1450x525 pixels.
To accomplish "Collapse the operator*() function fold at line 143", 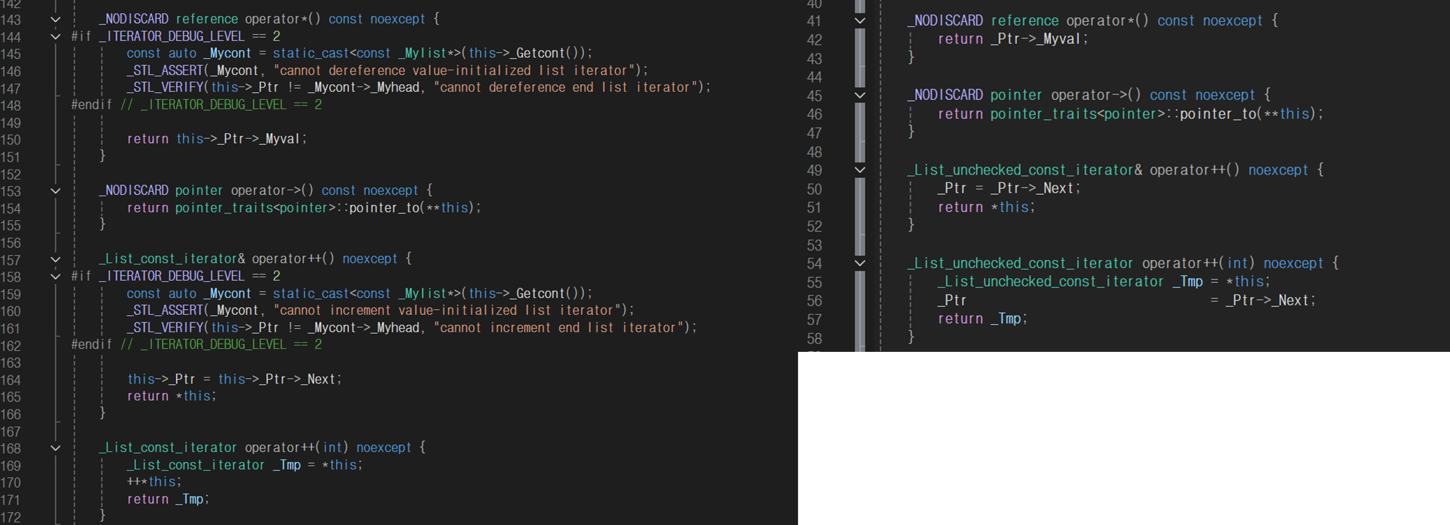I will click(55, 19).
